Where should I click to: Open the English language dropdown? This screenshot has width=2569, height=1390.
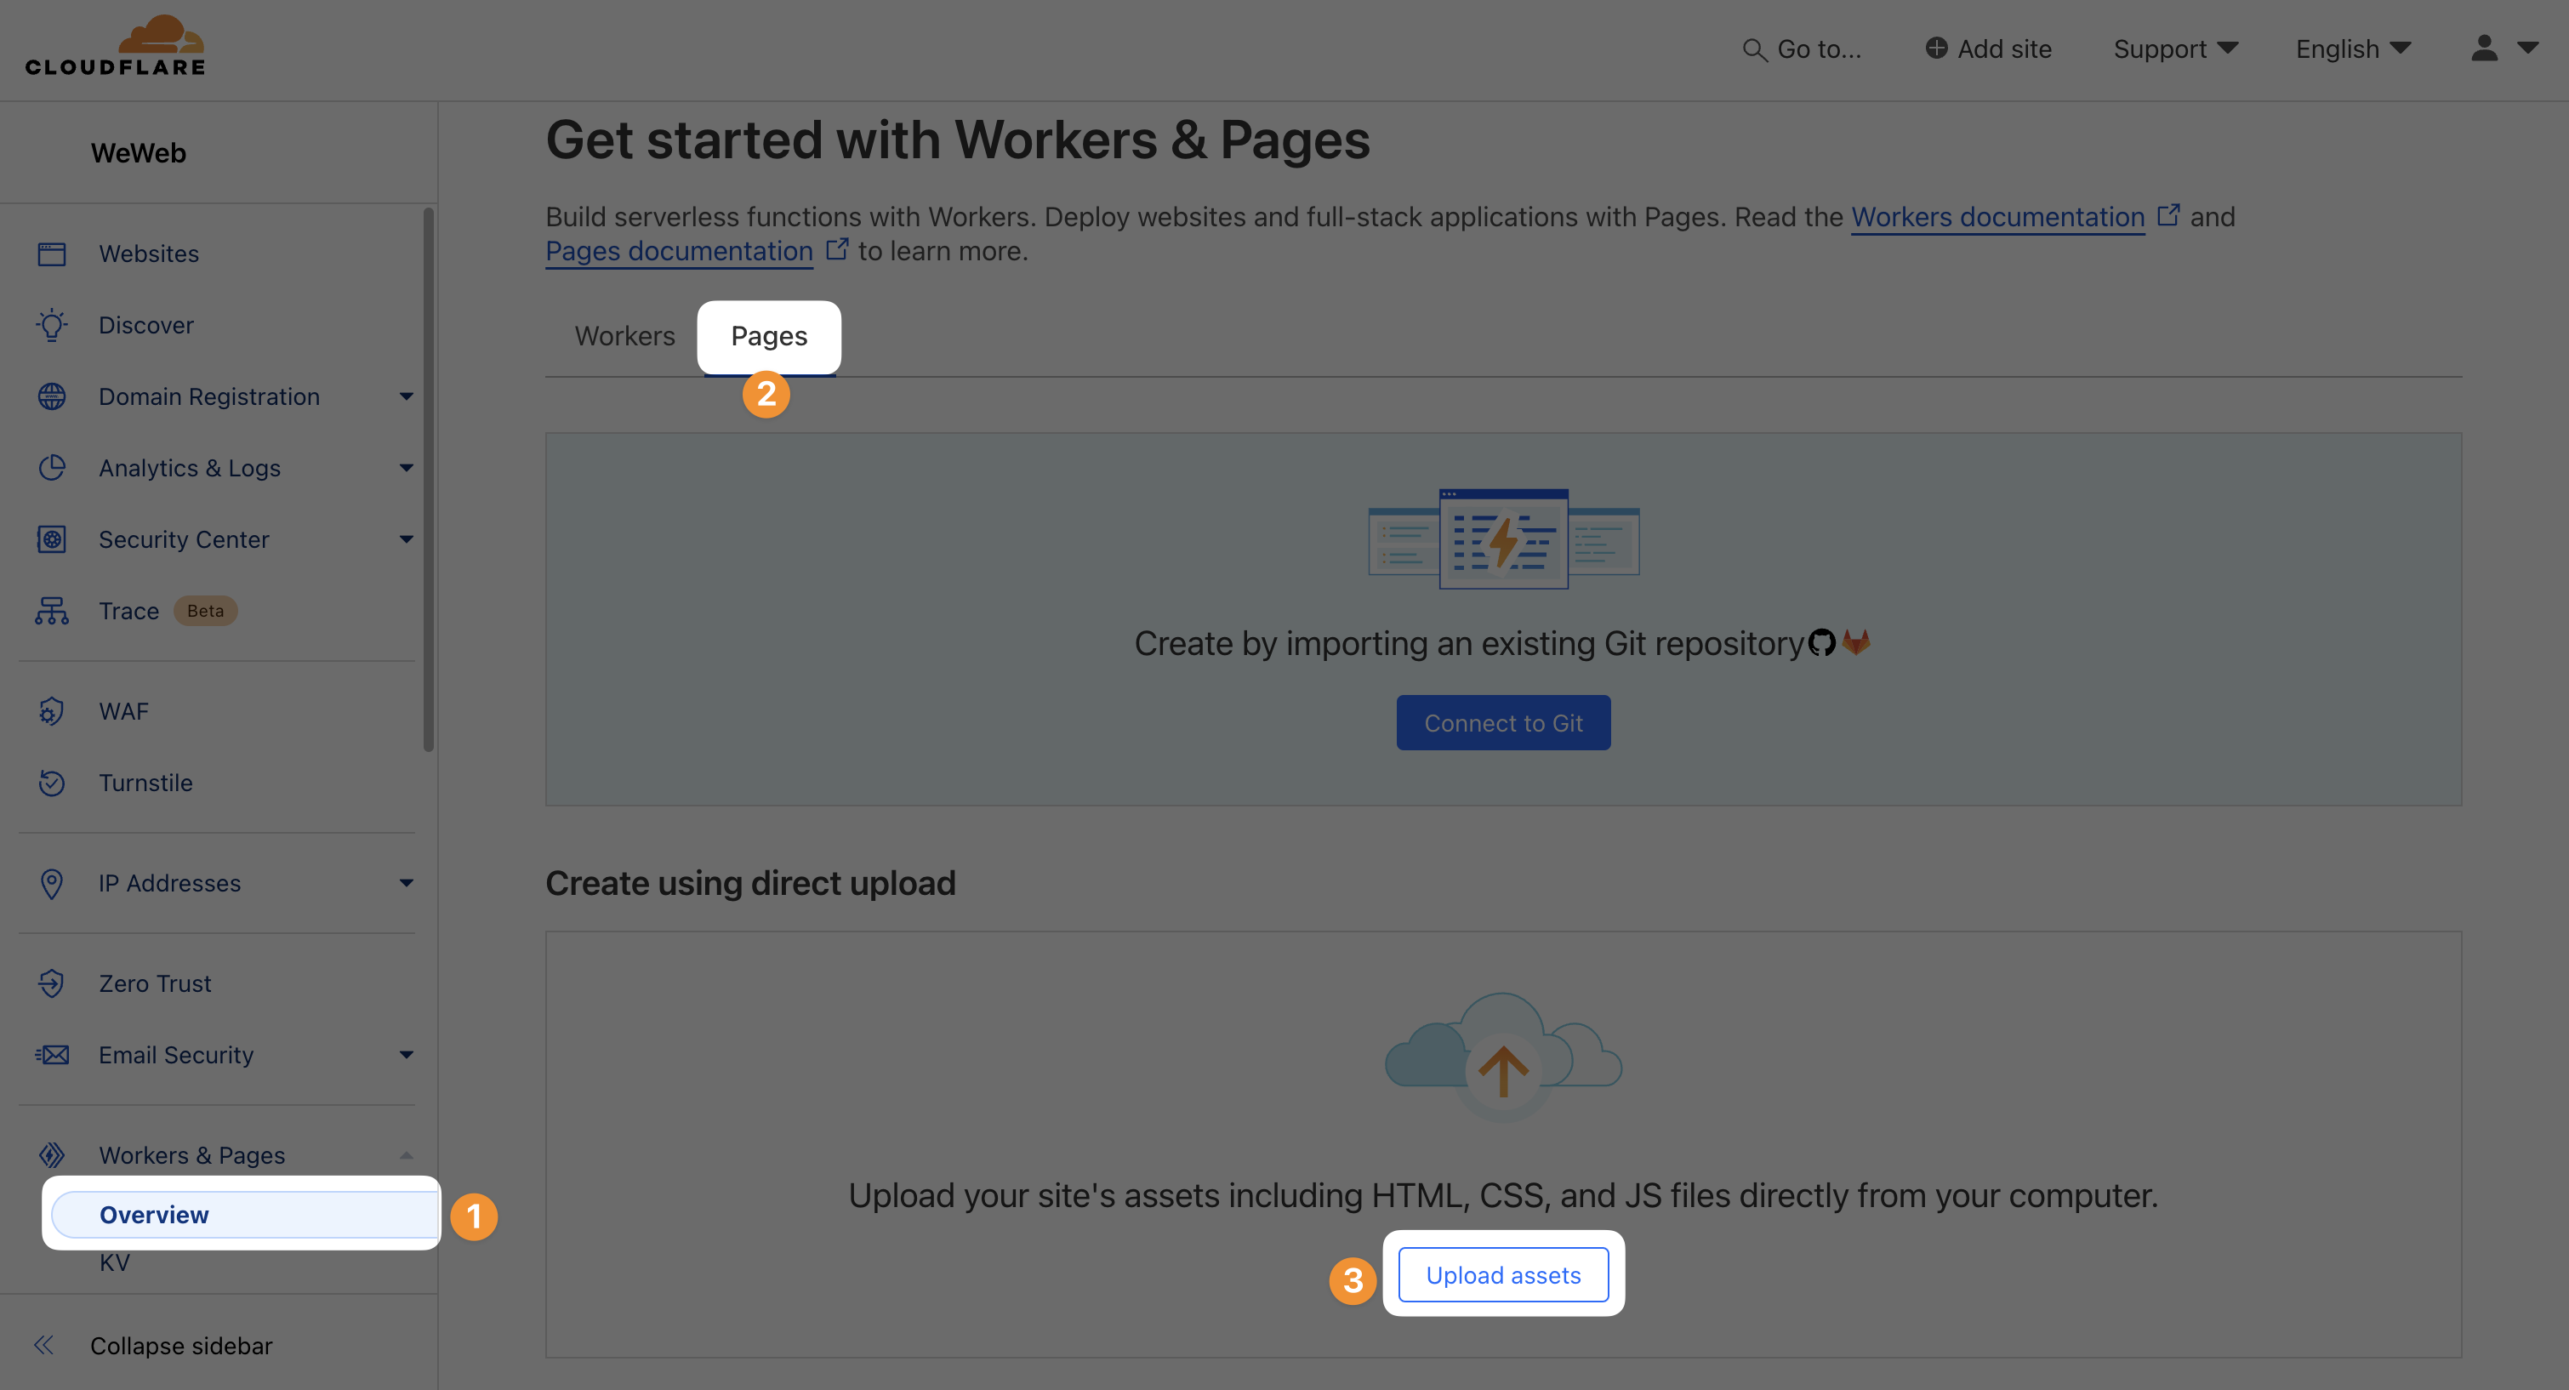pos(2351,48)
